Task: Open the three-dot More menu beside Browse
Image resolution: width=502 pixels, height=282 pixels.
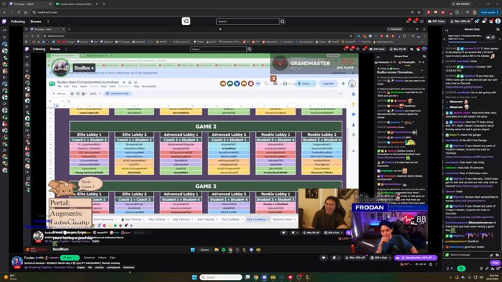Action: point(48,22)
